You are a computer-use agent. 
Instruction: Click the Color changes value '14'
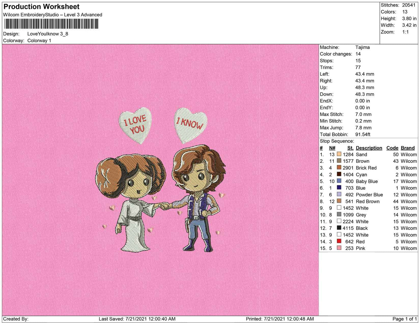click(x=358, y=54)
